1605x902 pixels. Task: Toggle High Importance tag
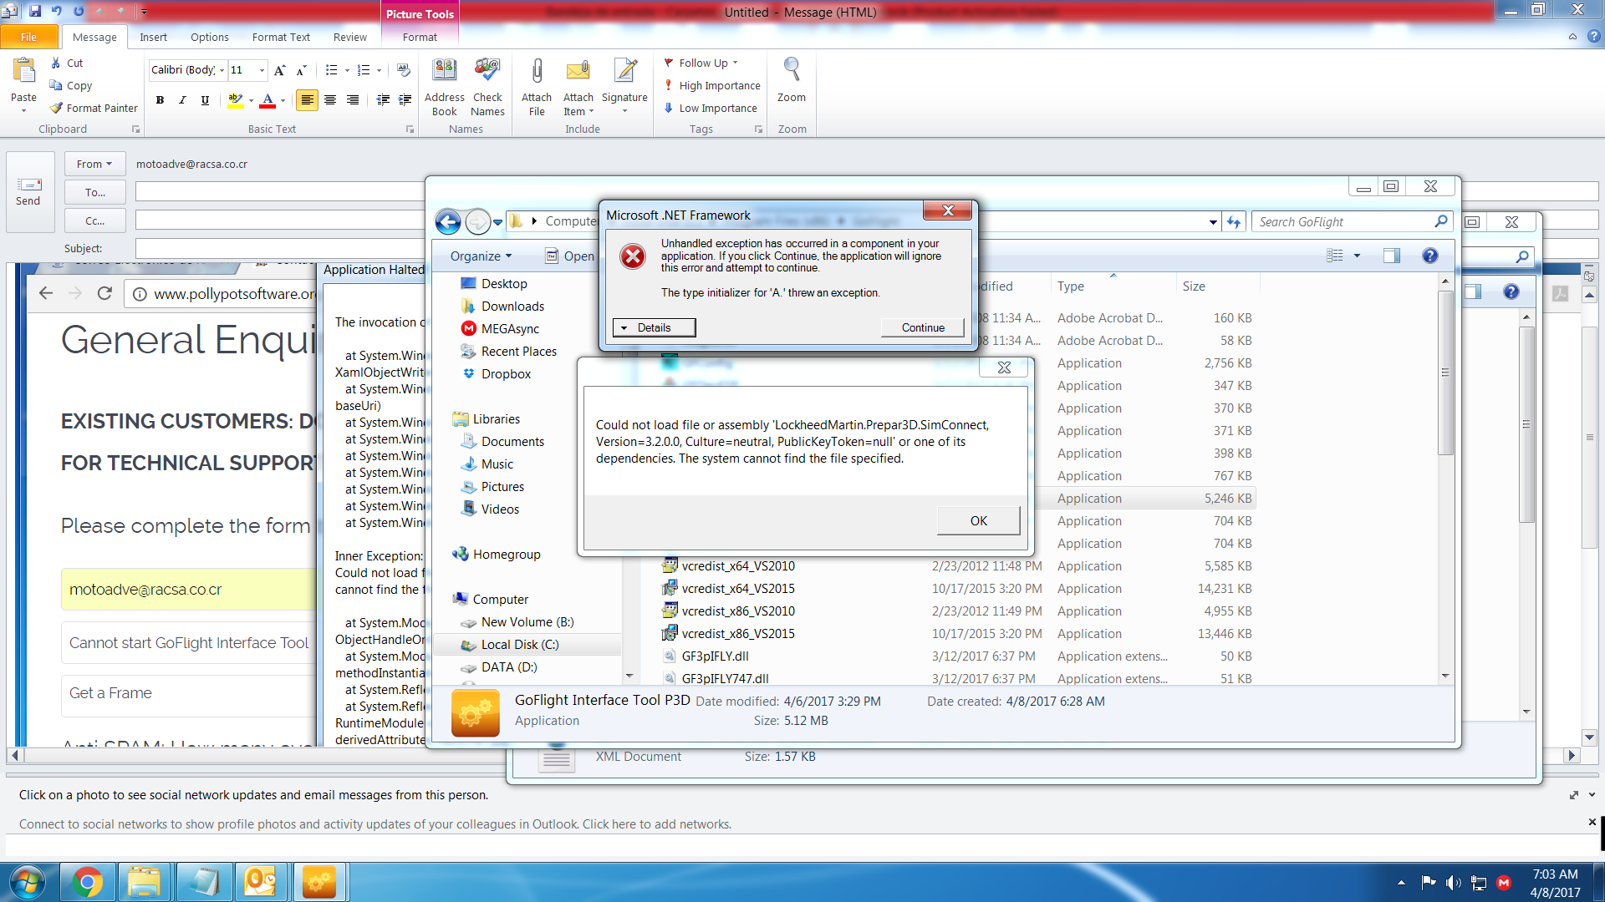click(x=712, y=85)
